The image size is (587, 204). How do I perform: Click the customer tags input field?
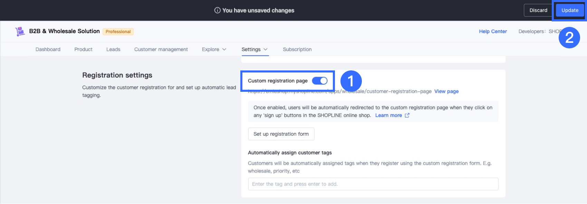(x=373, y=184)
